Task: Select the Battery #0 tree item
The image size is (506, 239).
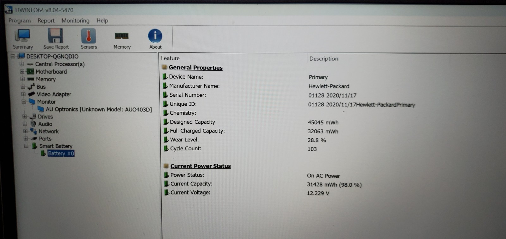Action: pos(61,153)
